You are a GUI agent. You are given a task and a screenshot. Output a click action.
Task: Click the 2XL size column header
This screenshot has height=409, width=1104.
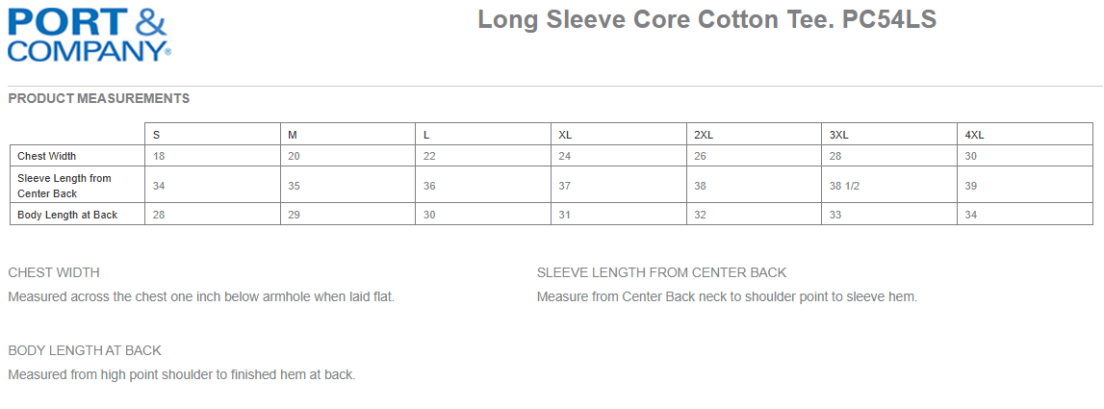(704, 135)
